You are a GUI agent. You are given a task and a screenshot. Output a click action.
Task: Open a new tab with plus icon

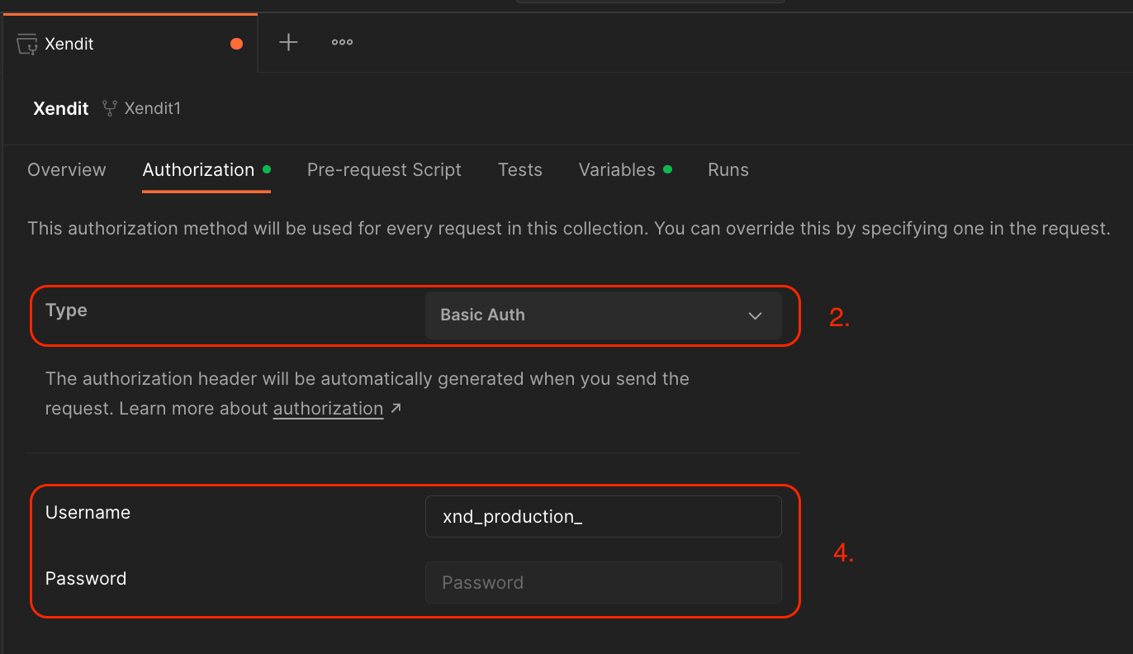click(x=288, y=43)
